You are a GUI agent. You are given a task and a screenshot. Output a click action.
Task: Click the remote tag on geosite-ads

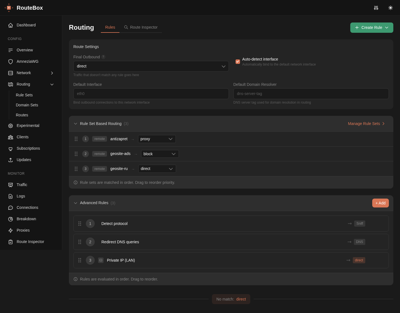pos(99,154)
